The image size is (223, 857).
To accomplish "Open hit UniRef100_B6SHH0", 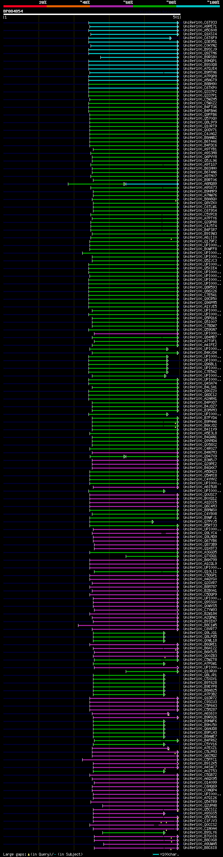I will click(x=200, y=169).
